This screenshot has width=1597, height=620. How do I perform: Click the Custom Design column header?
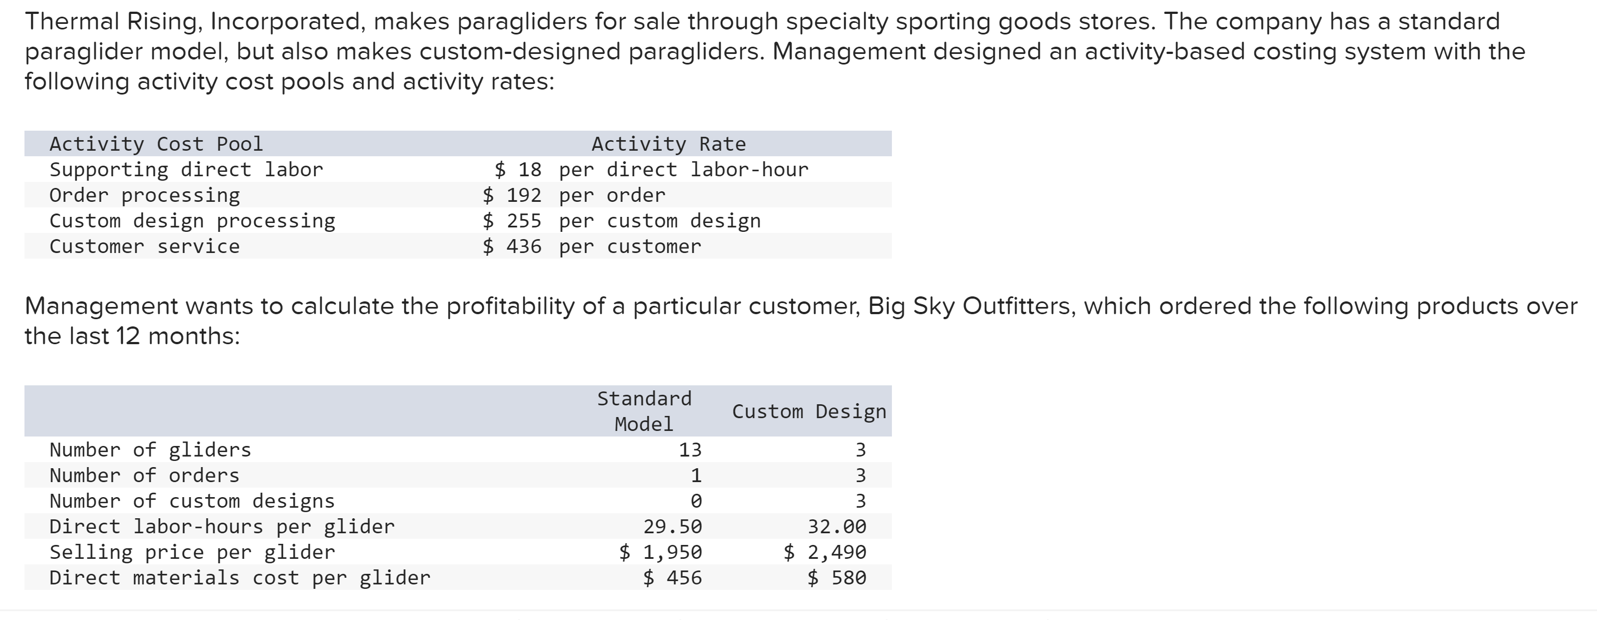[x=809, y=411]
